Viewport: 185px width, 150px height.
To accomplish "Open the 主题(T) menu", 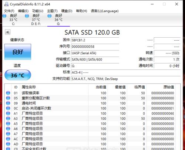I will coord(52,11).
